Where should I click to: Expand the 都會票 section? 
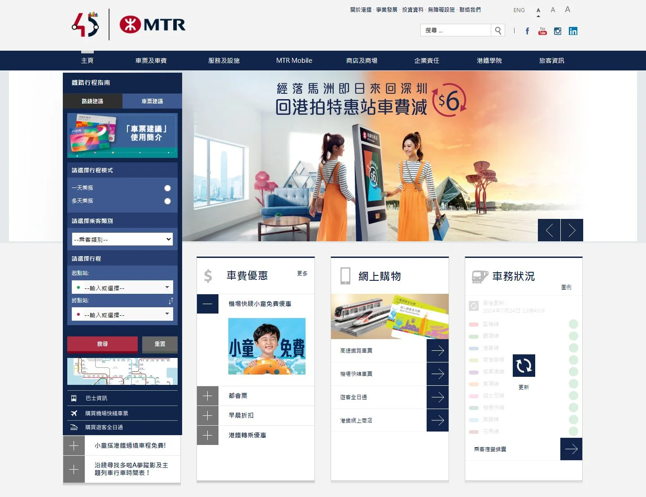(x=208, y=396)
